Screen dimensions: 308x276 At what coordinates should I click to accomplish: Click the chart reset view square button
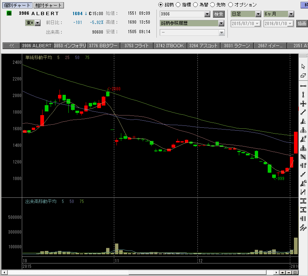pos(295,272)
